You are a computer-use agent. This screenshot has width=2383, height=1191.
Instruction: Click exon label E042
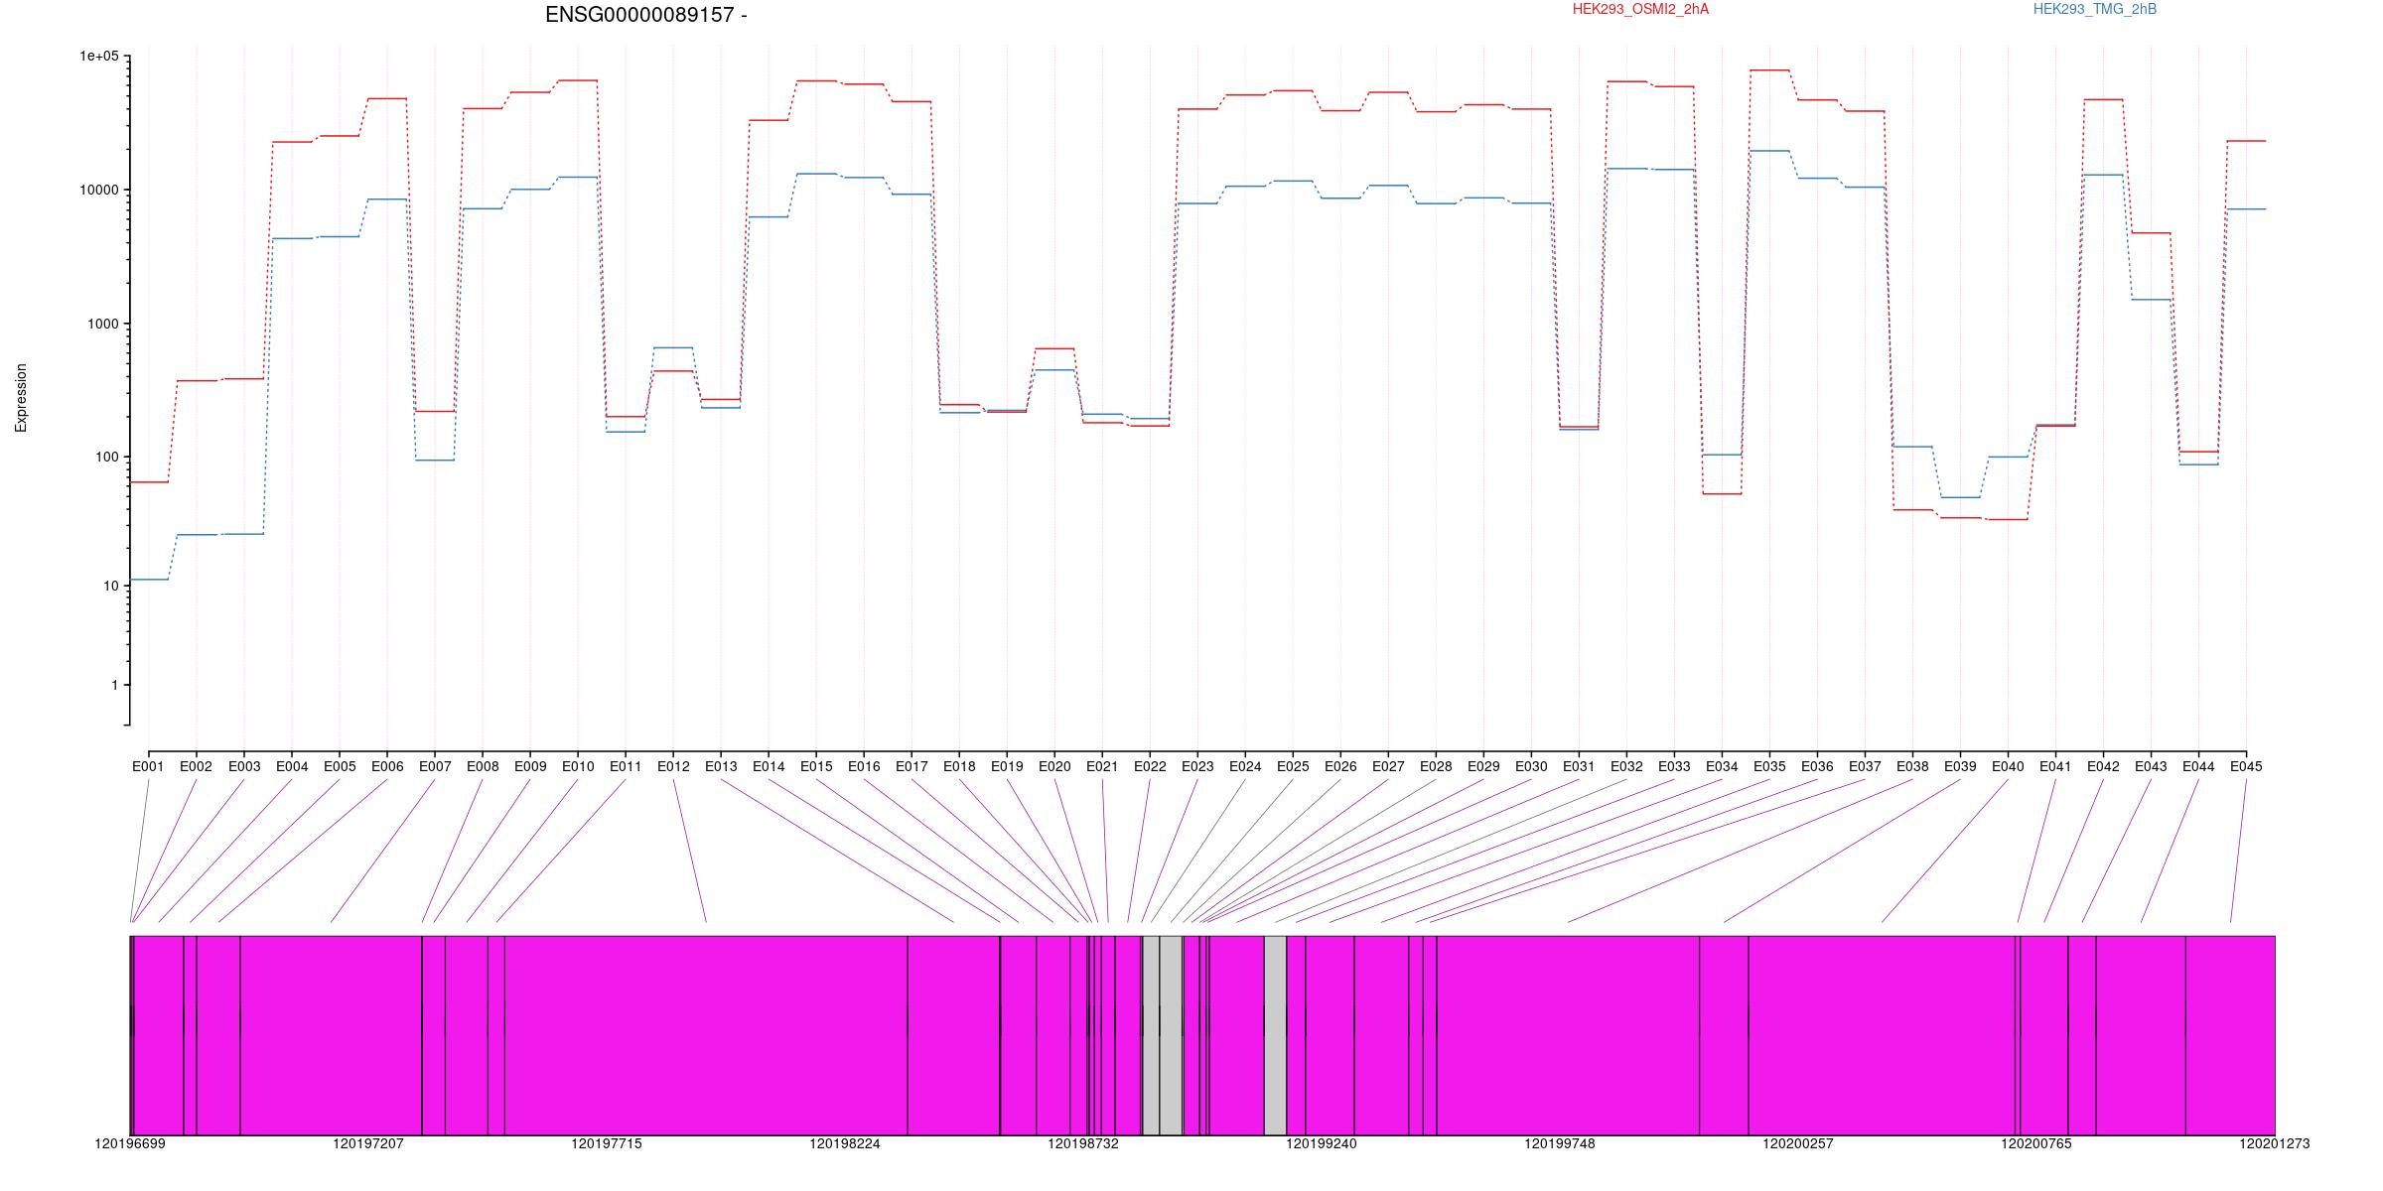[x=2103, y=766]
